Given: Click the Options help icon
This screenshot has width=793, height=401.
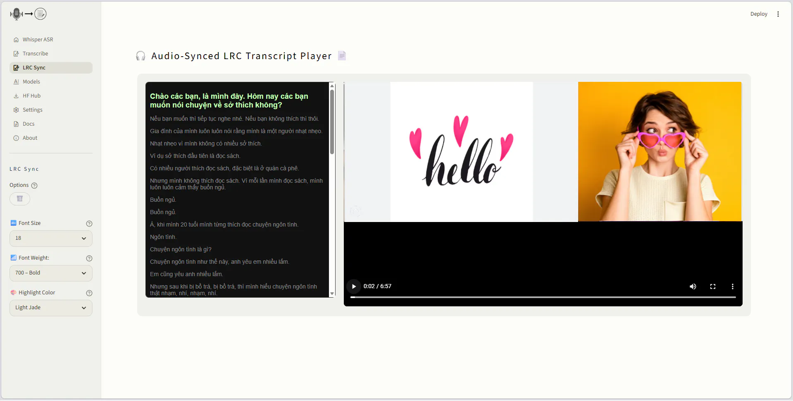Looking at the screenshot, I should pyautogui.click(x=34, y=186).
